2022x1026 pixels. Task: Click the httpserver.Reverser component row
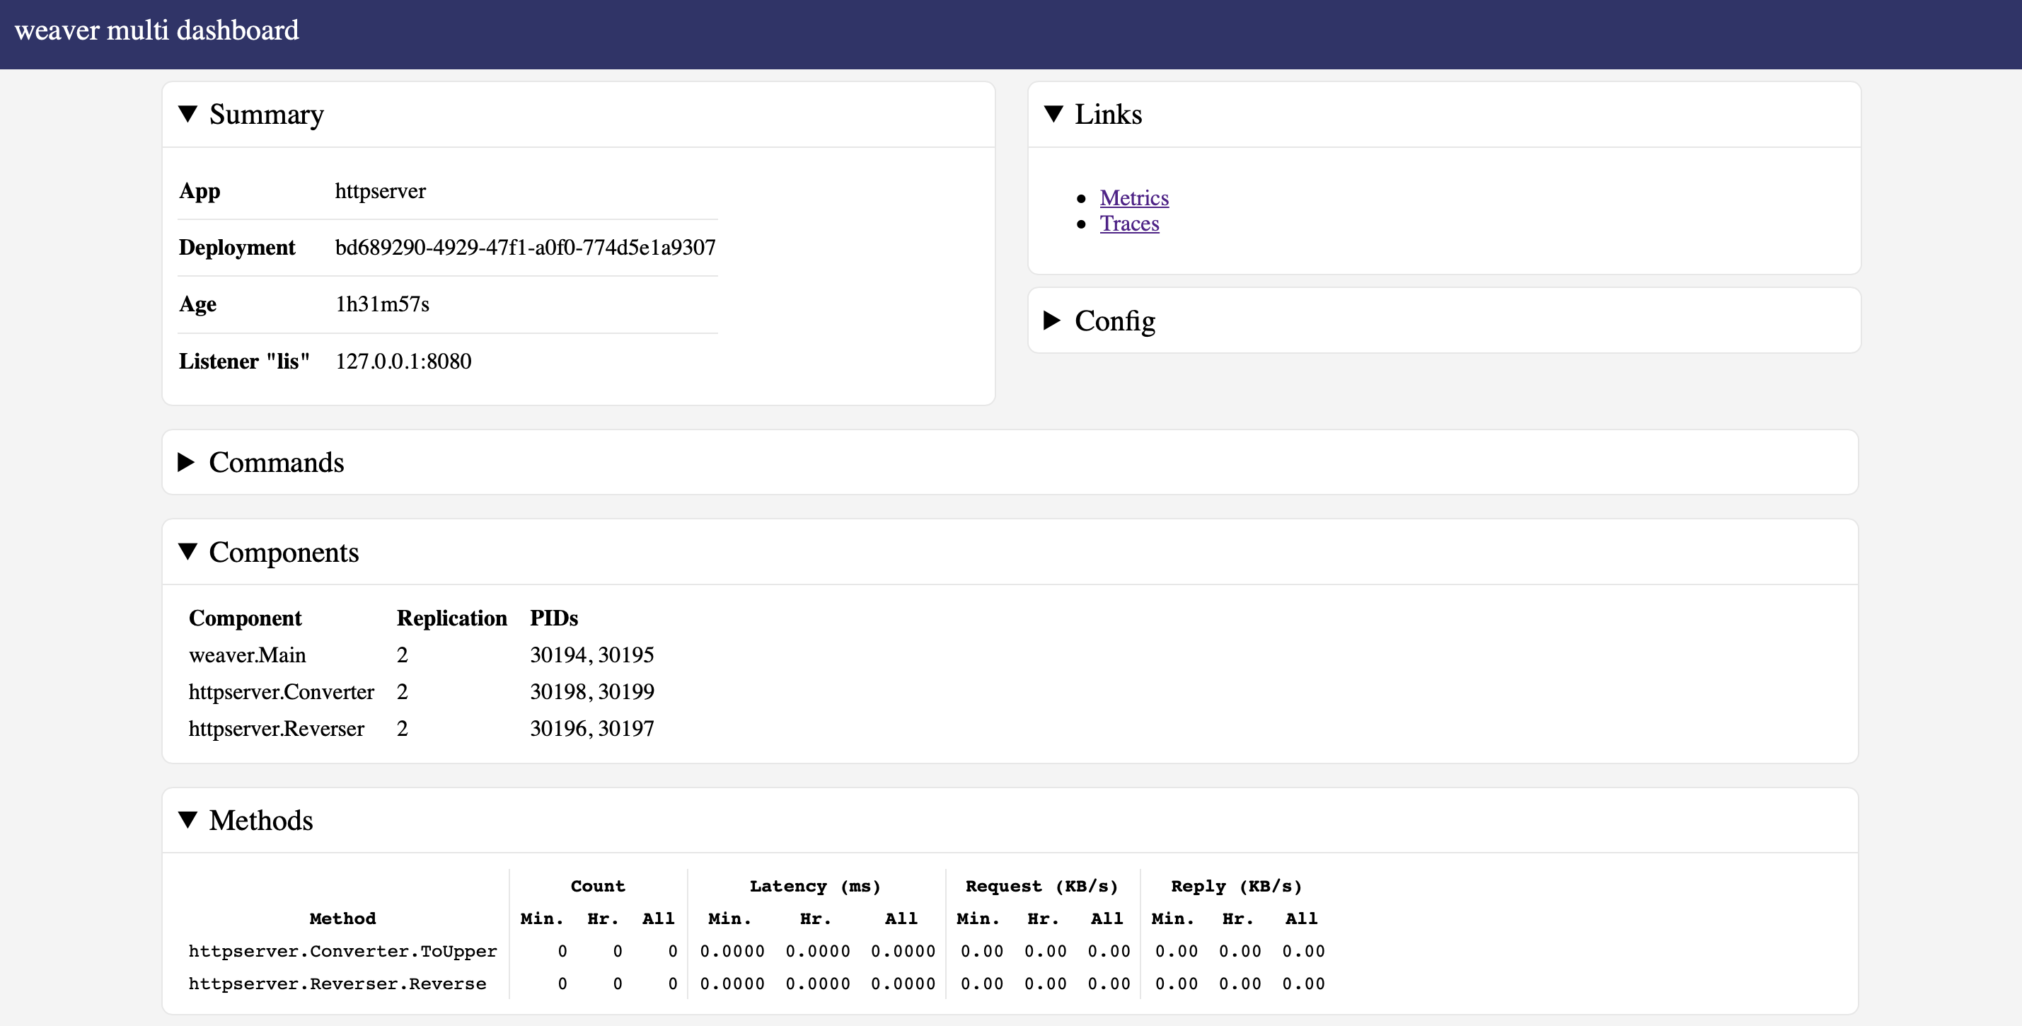(x=422, y=729)
